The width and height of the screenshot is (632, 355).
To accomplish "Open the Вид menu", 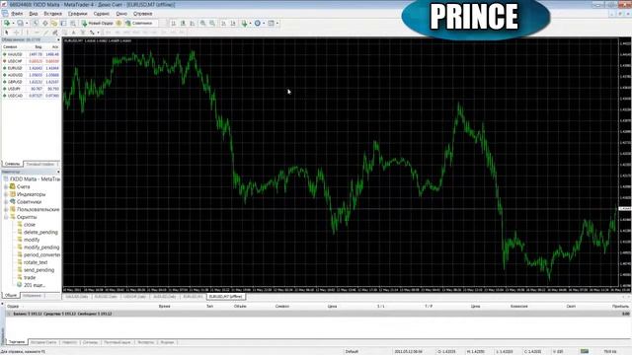I will click(x=33, y=13).
